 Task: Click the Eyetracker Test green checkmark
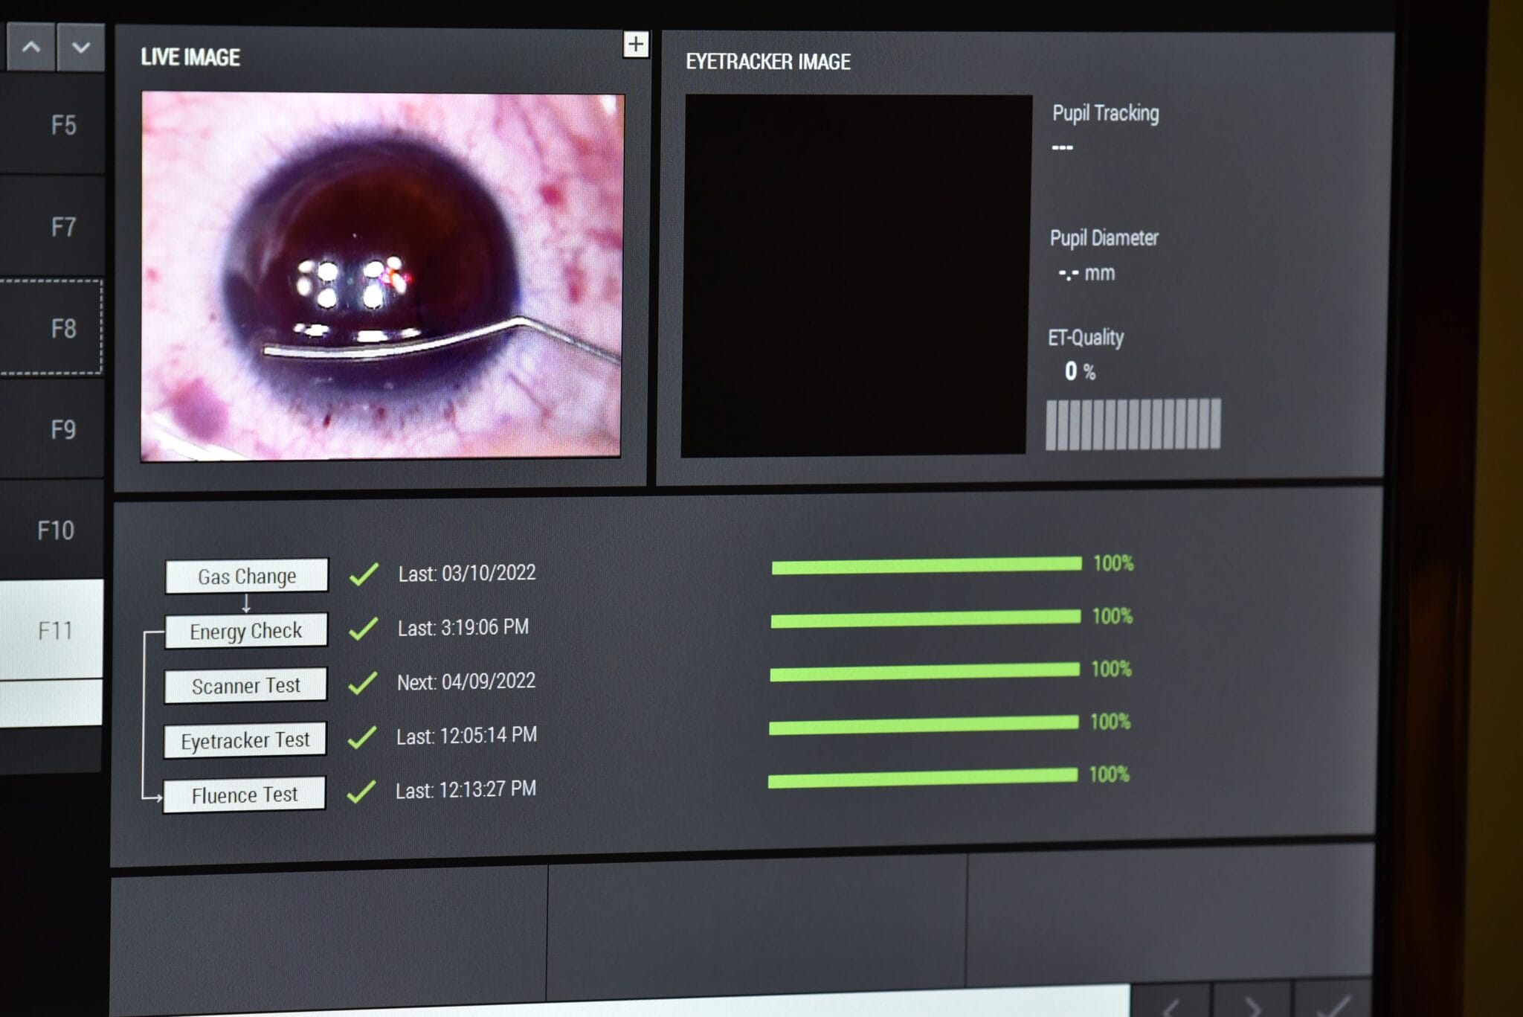pyautogui.click(x=361, y=737)
